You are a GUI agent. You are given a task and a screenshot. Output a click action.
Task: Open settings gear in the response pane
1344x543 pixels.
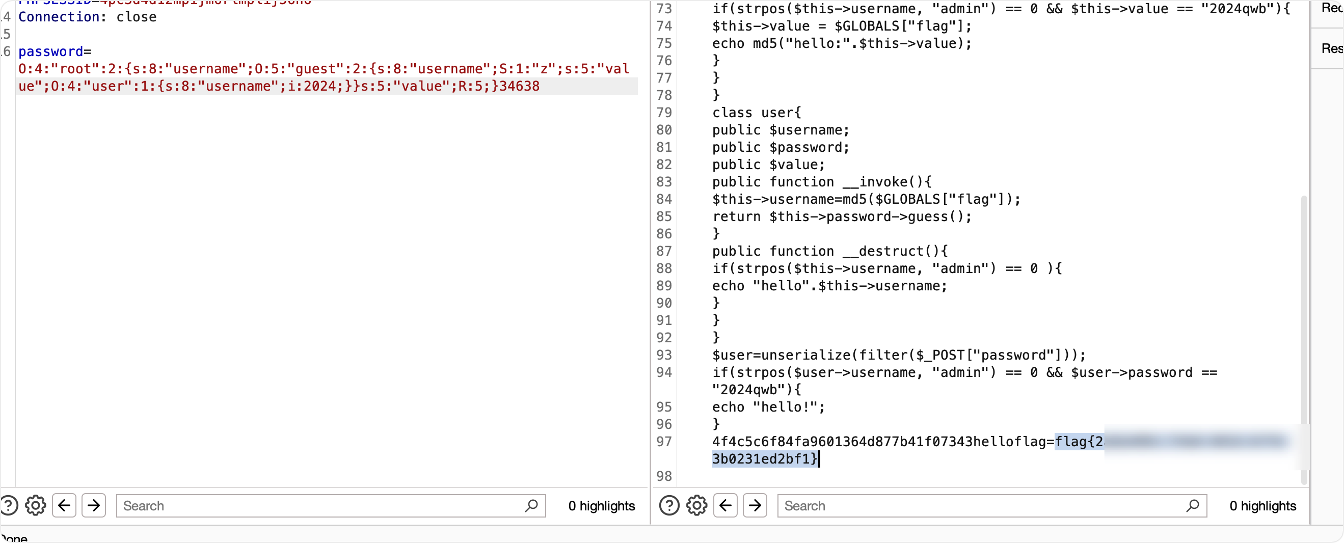pyautogui.click(x=696, y=505)
